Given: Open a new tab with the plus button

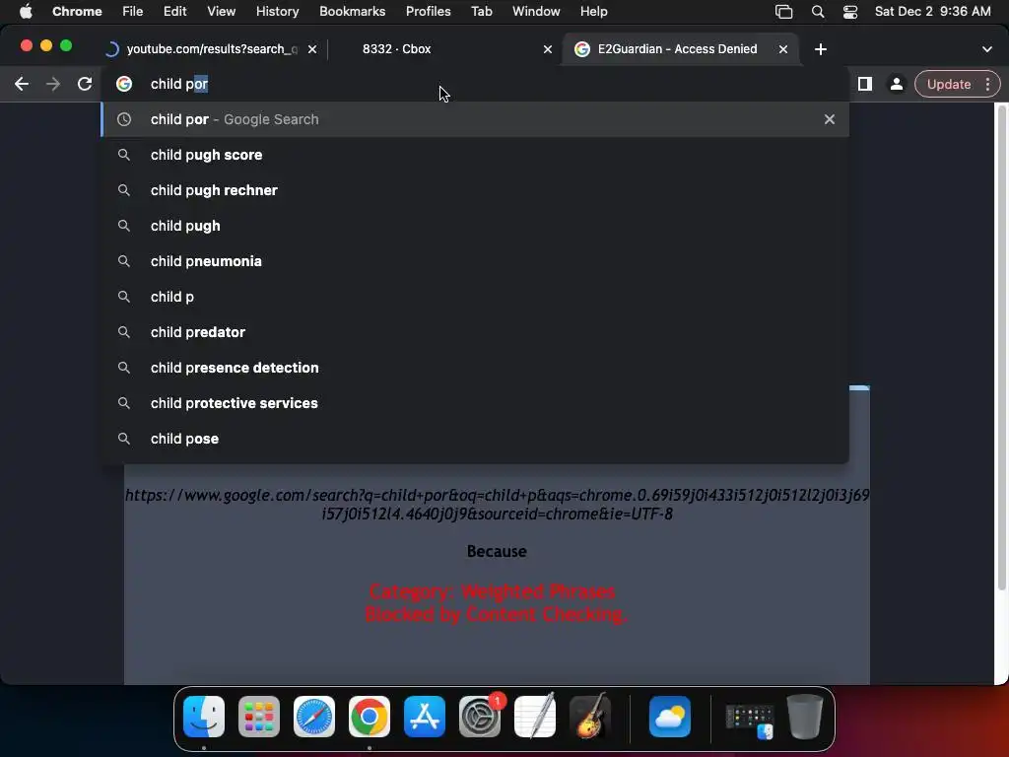Looking at the screenshot, I should (x=821, y=49).
